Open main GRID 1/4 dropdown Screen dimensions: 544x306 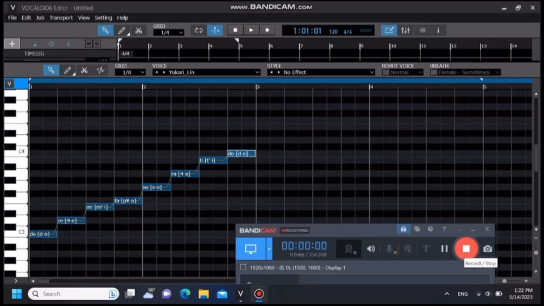click(168, 33)
